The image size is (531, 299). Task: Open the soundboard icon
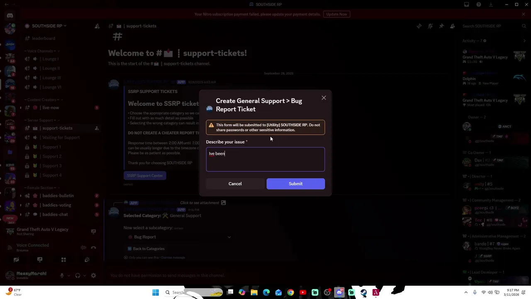[87, 260]
